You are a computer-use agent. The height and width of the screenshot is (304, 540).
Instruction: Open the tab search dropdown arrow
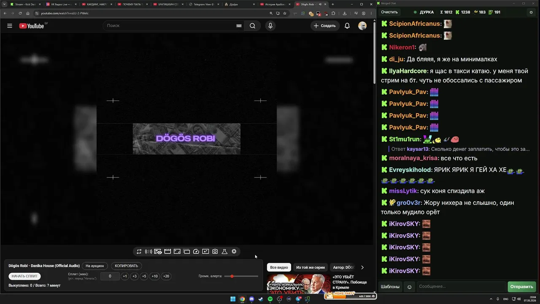tap(4, 4)
